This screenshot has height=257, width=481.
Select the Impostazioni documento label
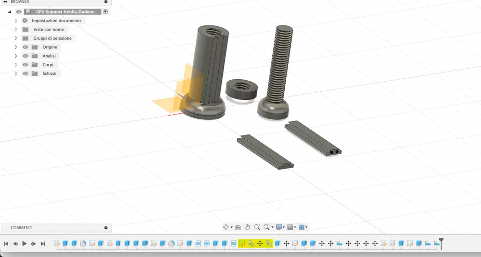(56, 21)
